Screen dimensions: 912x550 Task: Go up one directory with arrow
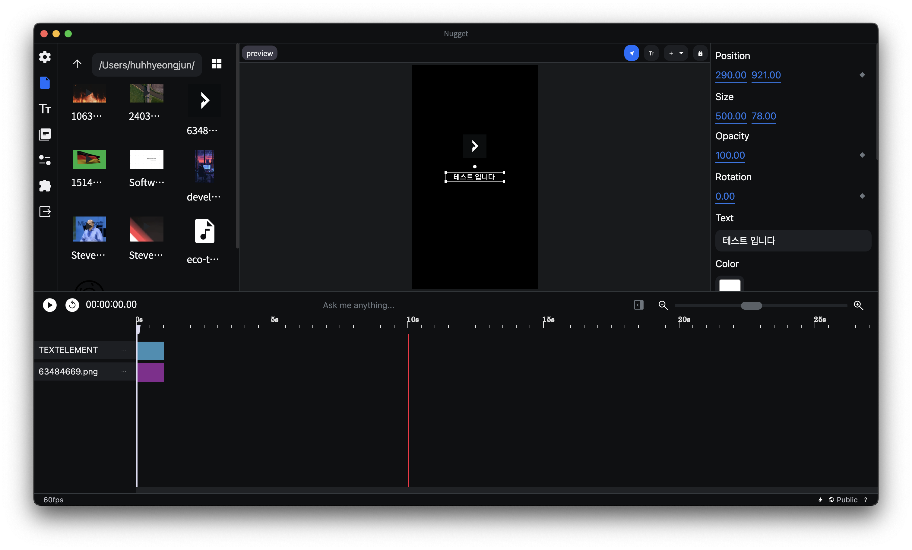point(77,64)
